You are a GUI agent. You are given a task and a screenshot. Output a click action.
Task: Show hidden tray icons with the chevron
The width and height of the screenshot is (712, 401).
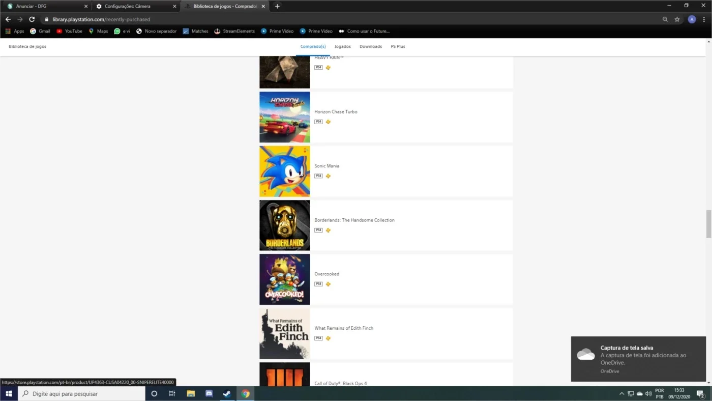coord(621,393)
